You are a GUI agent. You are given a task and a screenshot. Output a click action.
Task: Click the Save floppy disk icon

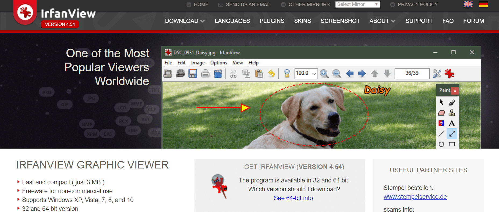pos(193,73)
